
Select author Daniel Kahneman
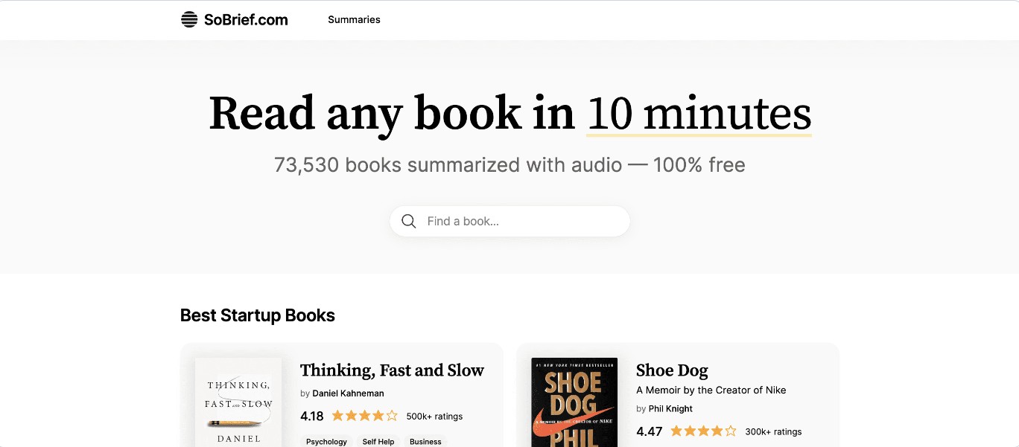click(348, 393)
